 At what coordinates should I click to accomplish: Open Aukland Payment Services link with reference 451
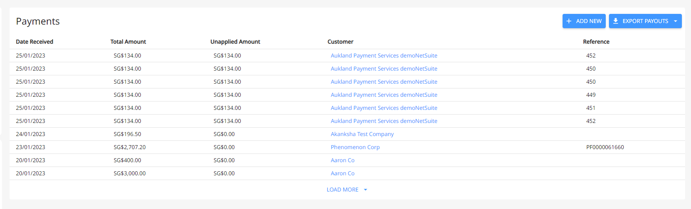(x=384, y=108)
